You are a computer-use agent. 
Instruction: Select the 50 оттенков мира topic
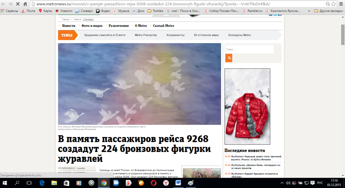click(206, 35)
